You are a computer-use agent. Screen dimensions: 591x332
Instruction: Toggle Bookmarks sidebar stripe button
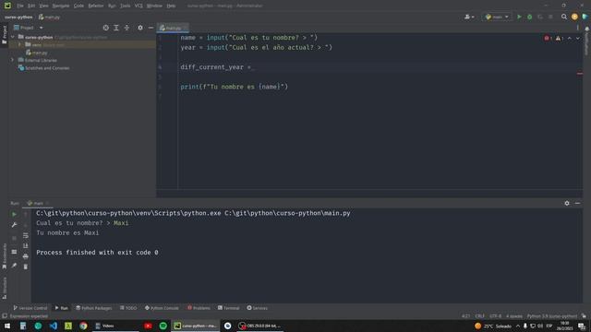[x=4, y=256]
